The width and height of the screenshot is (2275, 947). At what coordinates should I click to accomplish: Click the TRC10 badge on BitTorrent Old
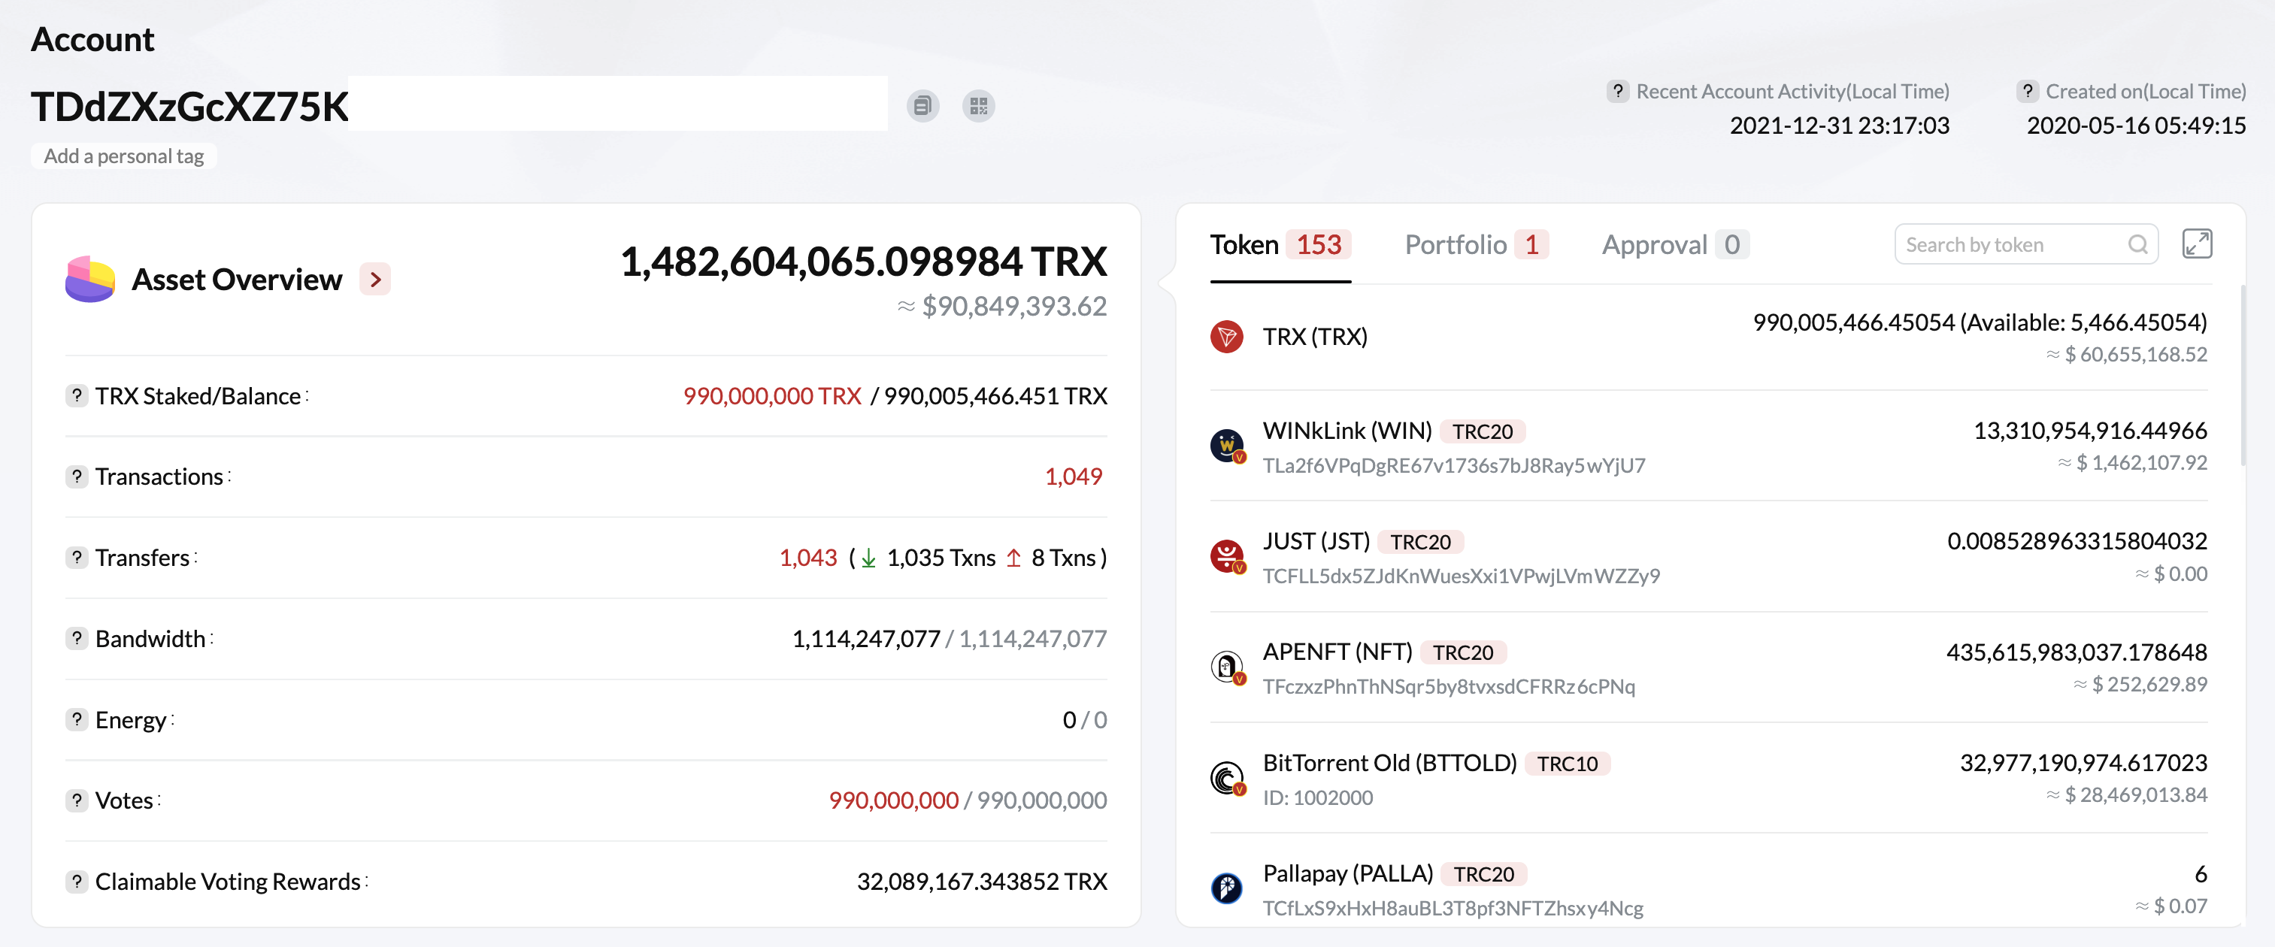1567,764
